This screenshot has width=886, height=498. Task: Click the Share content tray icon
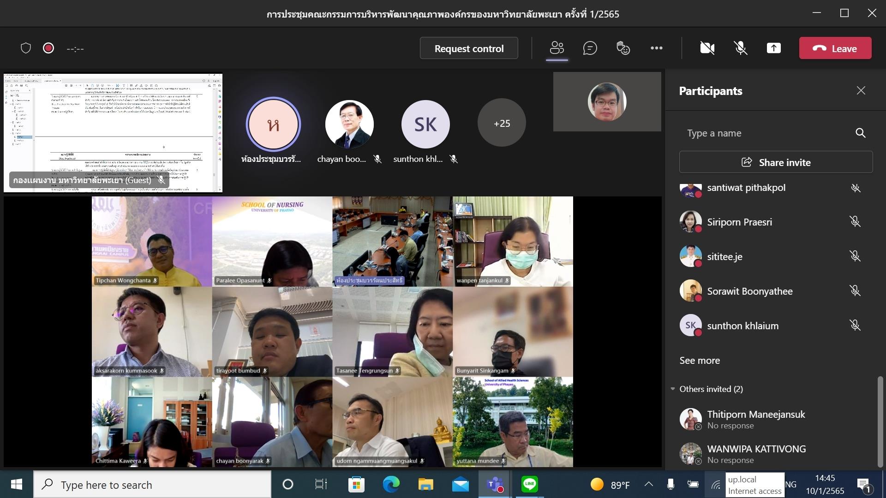[x=773, y=48]
